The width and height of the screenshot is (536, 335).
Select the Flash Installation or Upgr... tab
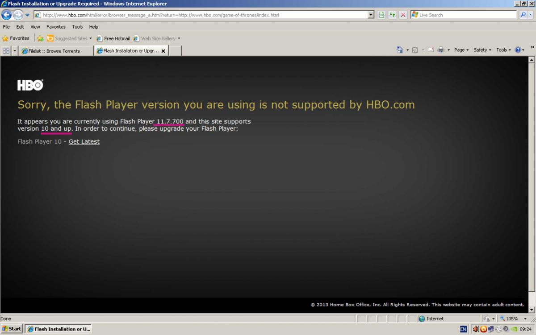pos(130,51)
